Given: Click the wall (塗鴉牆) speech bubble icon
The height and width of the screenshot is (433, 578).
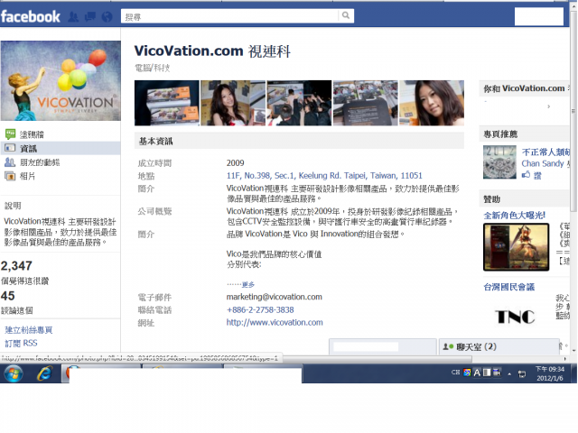Looking at the screenshot, I should 10,134.
